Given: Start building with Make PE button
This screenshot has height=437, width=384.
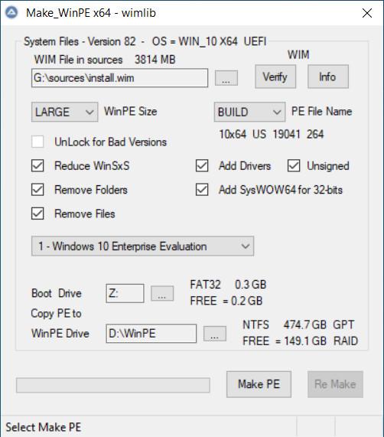Looking at the screenshot, I should (259, 384).
